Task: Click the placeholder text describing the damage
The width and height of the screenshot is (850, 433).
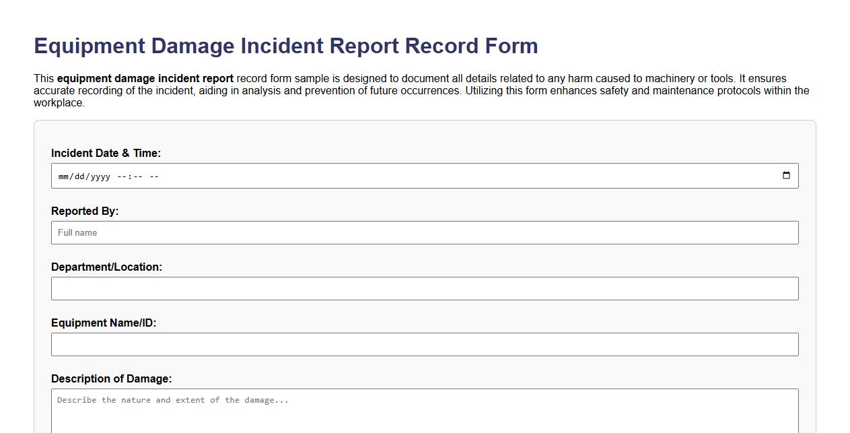Action: tap(173, 399)
